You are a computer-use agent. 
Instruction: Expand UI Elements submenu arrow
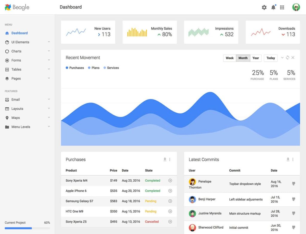49,42
